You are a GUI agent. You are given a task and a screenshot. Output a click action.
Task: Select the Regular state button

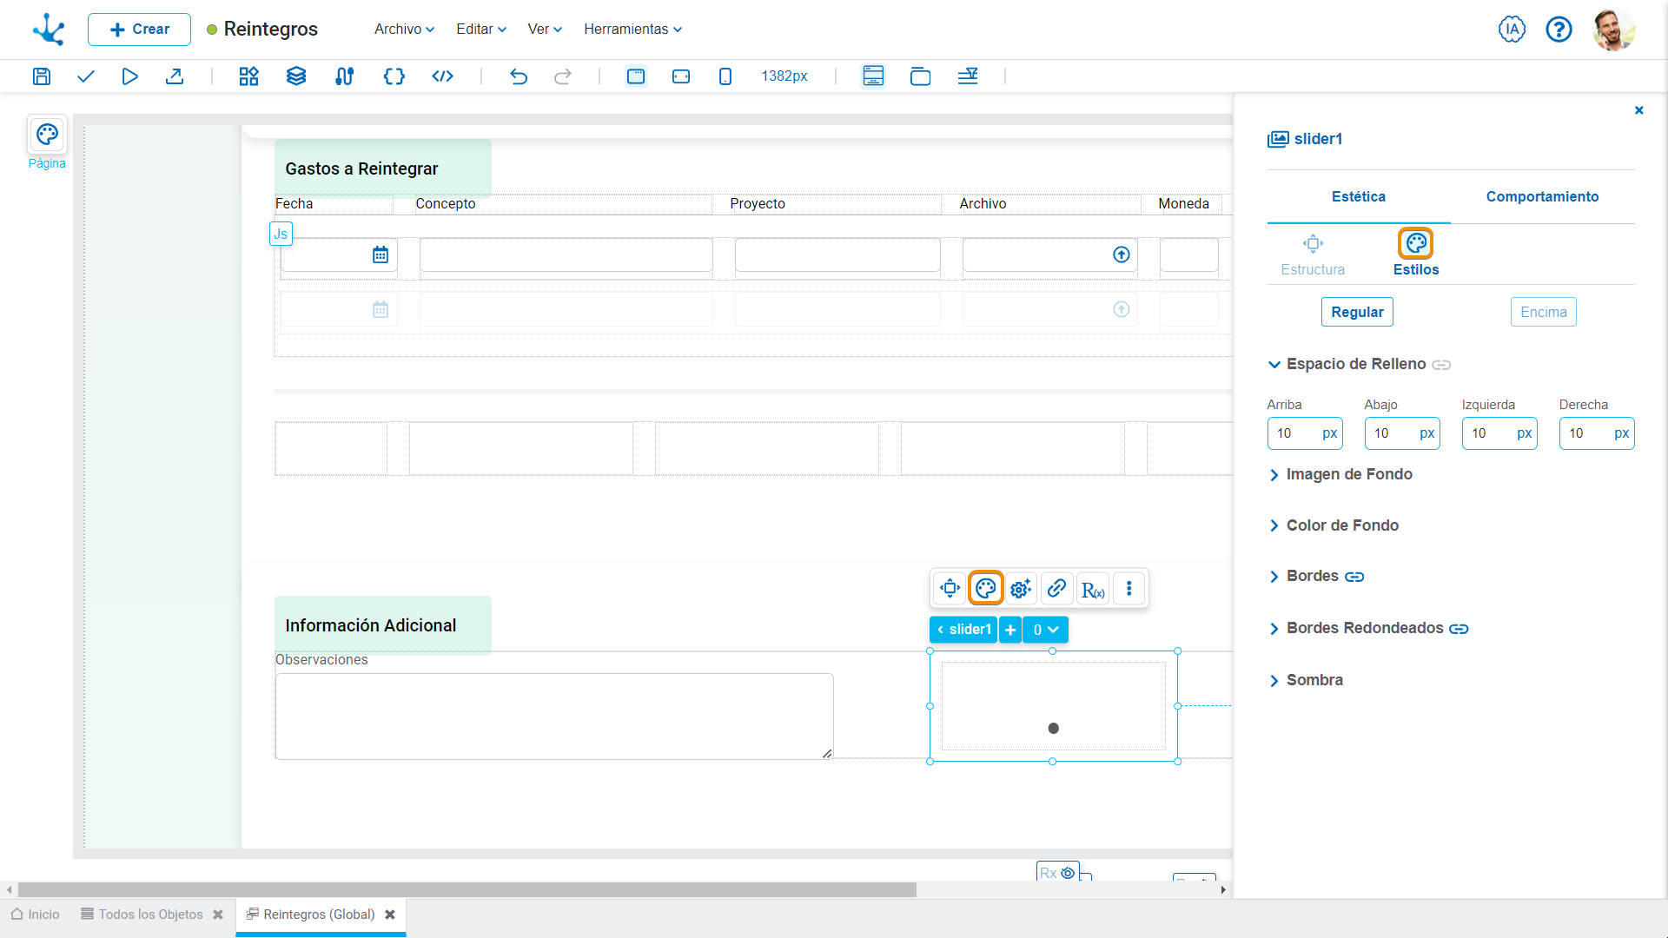pos(1357,312)
